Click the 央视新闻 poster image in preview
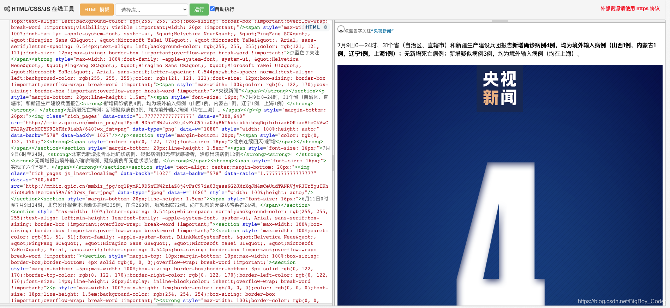This screenshot has height=308, width=670. [x=500, y=185]
